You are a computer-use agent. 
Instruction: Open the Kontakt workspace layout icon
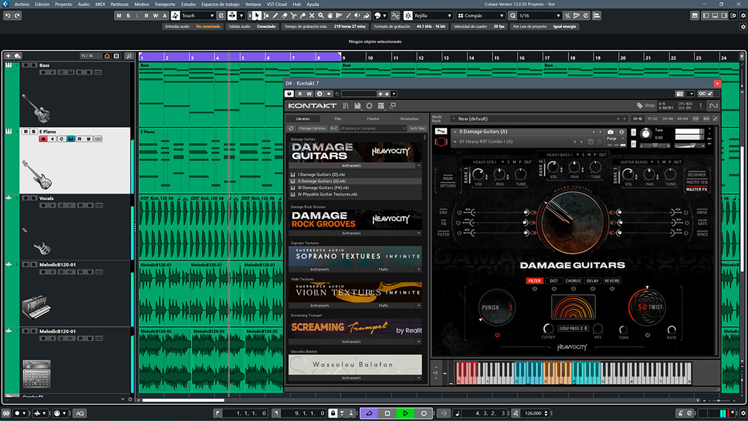[381, 106]
